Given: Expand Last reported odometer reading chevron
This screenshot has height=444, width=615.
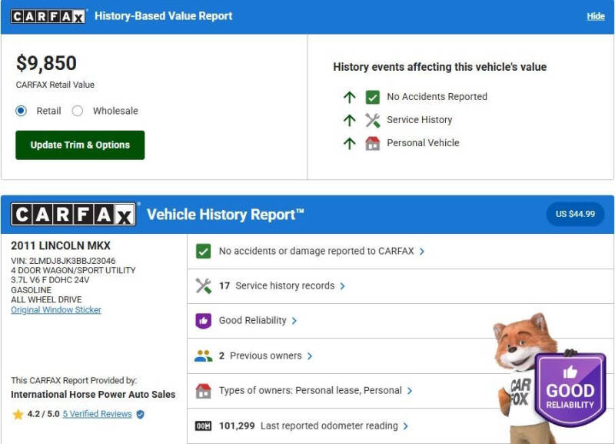Looking at the screenshot, I should (406, 426).
